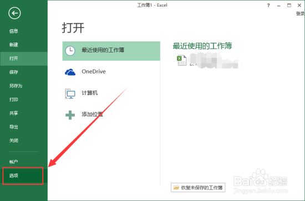Select the OneDrive location label
The image size is (305, 201).
point(94,71)
